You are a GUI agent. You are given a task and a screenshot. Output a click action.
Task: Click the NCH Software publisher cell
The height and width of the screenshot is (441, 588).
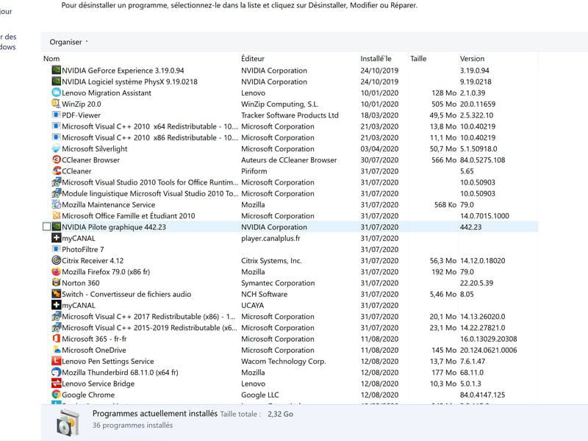click(x=264, y=294)
